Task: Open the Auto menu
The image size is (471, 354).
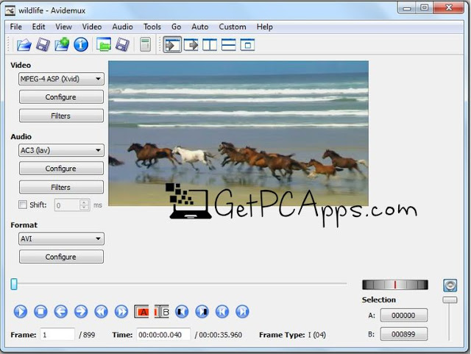Action: (x=200, y=26)
